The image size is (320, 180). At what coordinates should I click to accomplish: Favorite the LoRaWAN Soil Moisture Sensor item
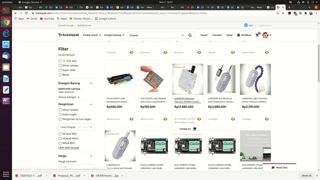(x=233, y=119)
